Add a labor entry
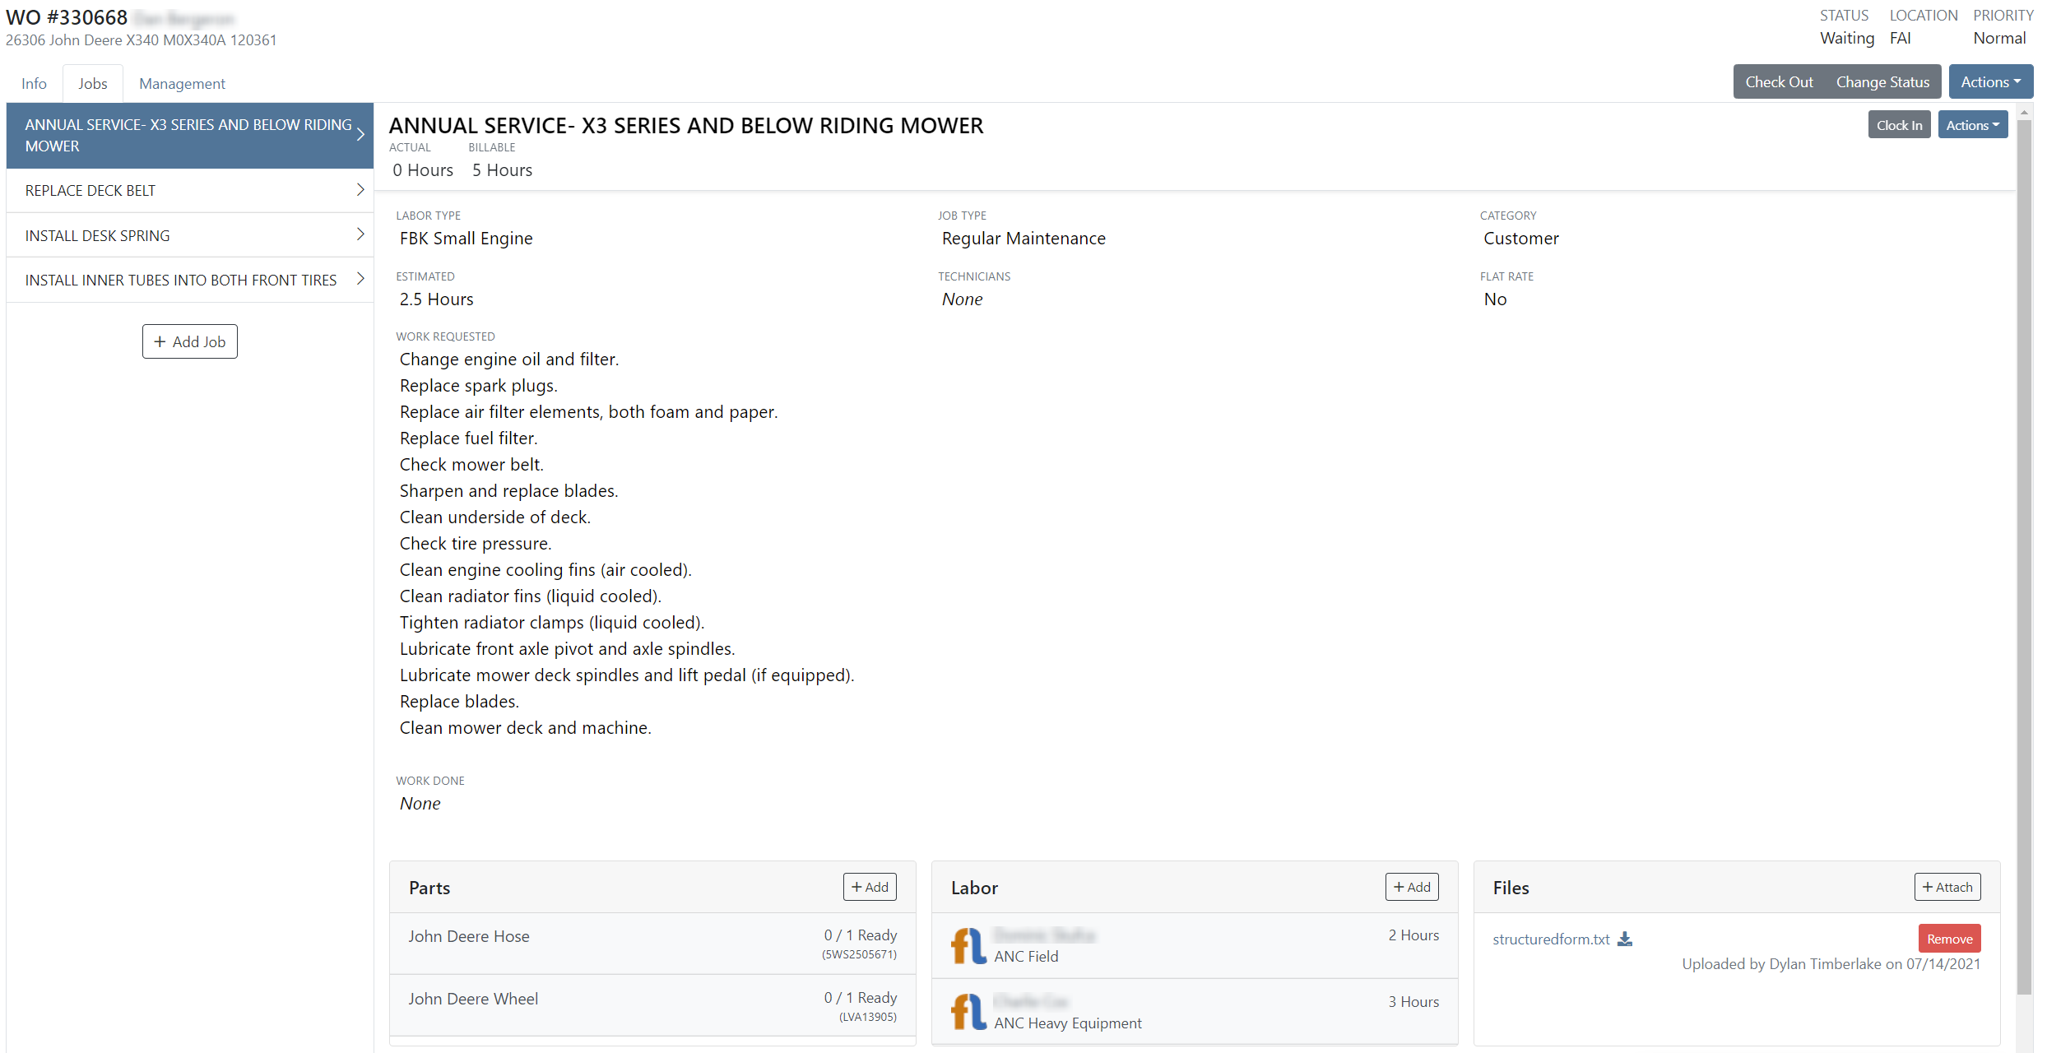Screen dimensions: 2047x1053 pyautogui.click(x=1412, y=887)
